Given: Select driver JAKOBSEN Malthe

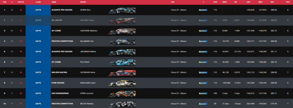Looking at the screenshot, I should [x=88, y=52].
